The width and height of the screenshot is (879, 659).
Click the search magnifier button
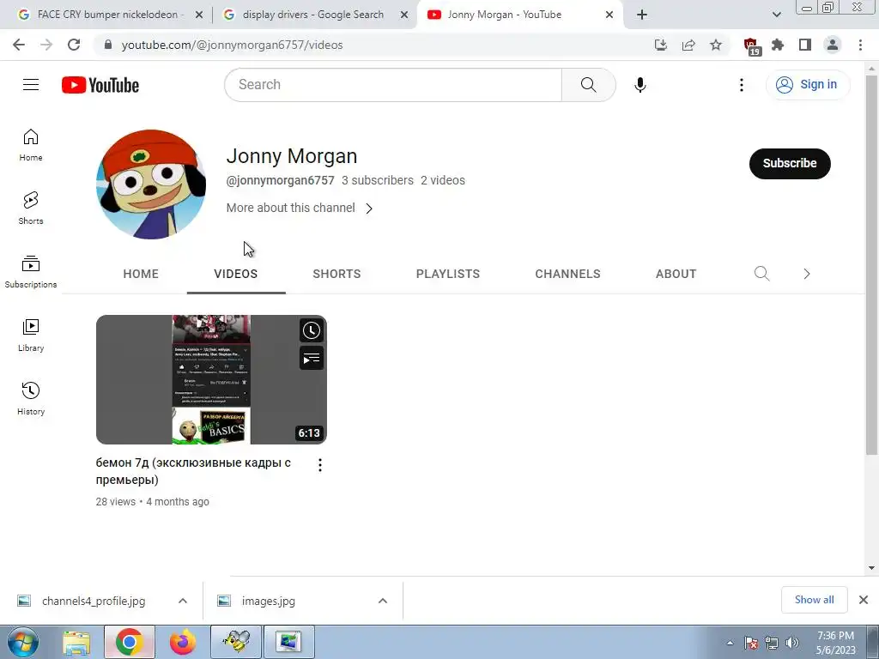point(589,85)
